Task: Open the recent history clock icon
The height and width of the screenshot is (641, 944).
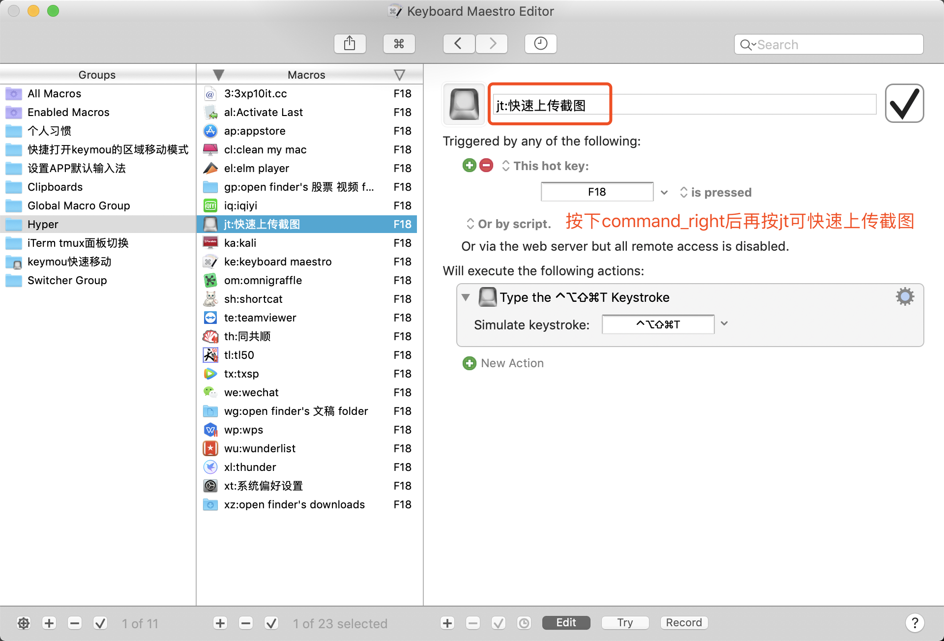Action: [x=540, y=44]
